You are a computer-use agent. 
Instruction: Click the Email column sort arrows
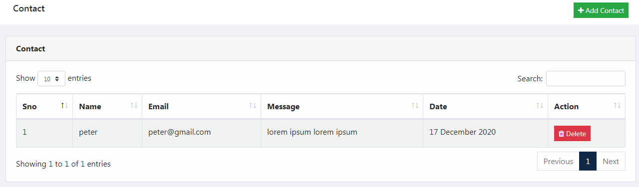(x=253, y=105)
